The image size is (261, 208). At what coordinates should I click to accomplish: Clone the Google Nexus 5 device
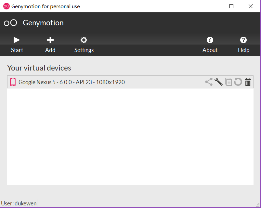click(x=228, y=82)
